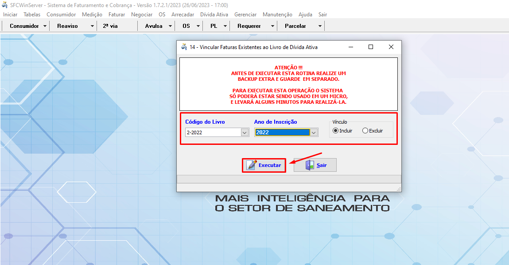Image resolution: width=509 pixels, height=265 pixels.
Task: Click the Ano de Inscrição 2022 field
Action: pyautogui.click(x=282, y=132)
